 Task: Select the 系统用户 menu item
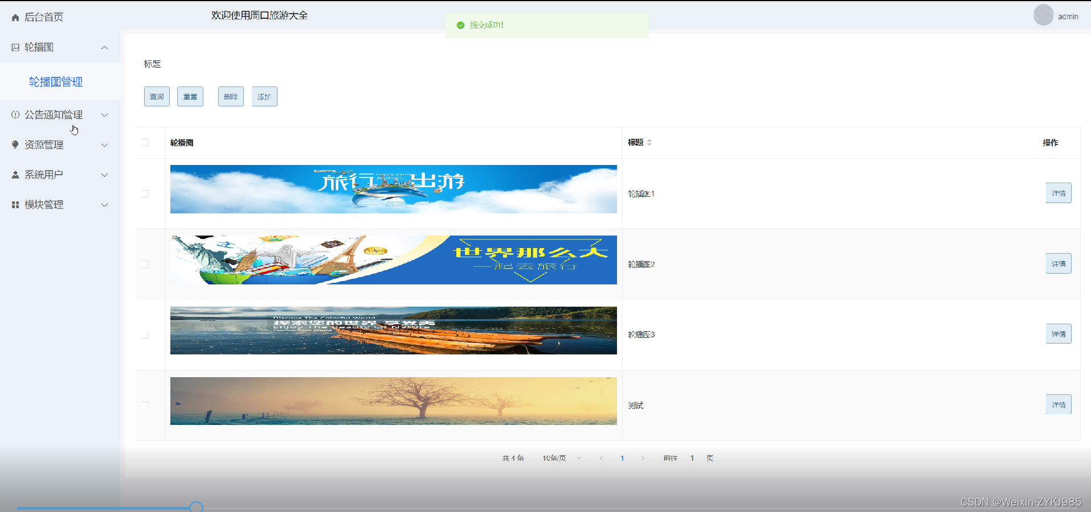tap(60, 175)
